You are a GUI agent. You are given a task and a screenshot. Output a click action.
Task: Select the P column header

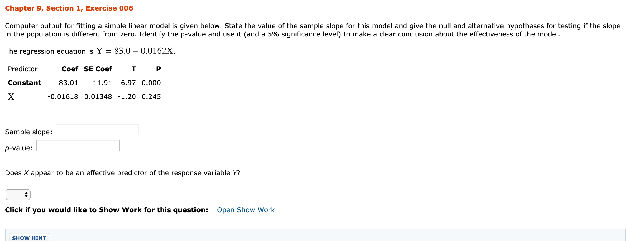158,69
